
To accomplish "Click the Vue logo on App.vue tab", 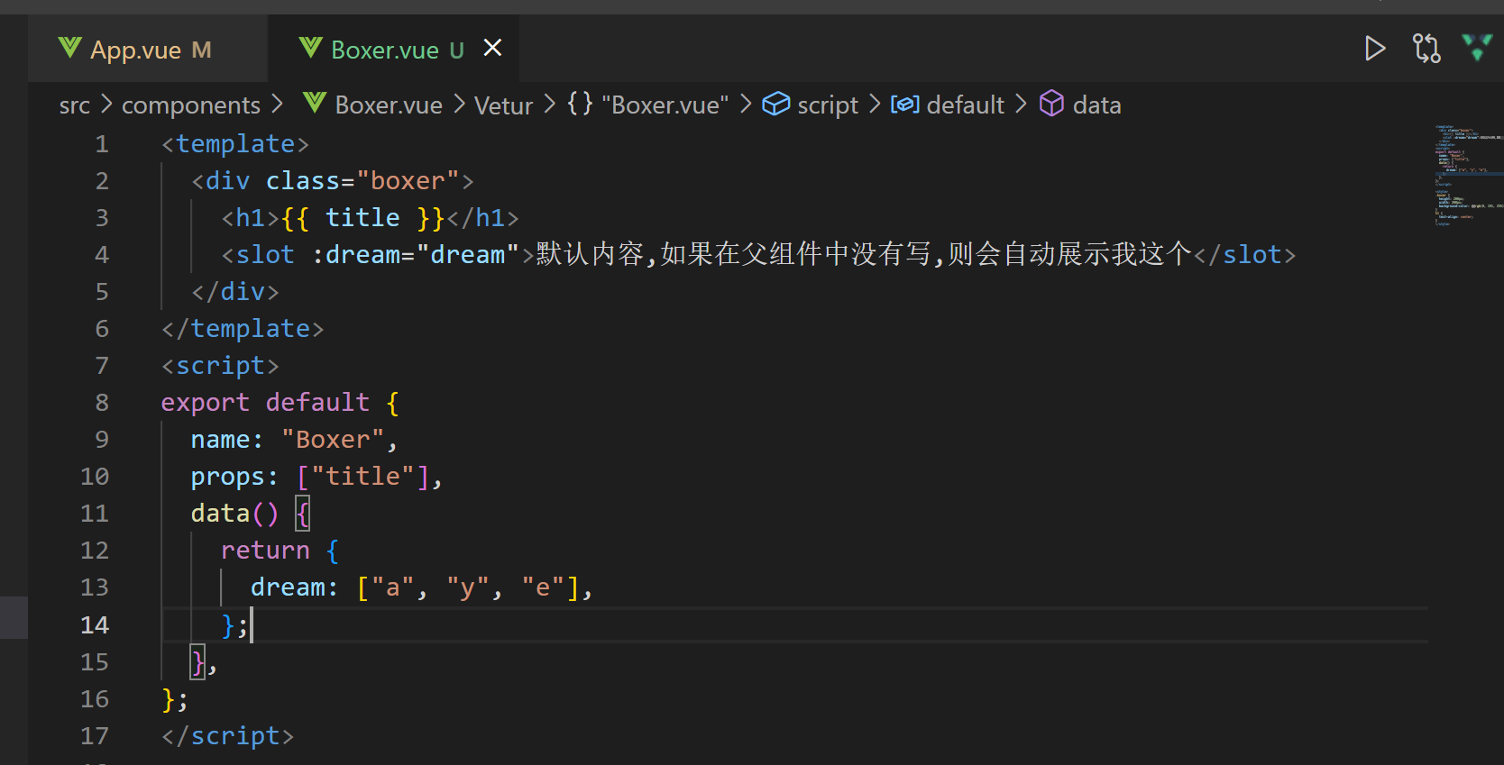I will point(69,48).
